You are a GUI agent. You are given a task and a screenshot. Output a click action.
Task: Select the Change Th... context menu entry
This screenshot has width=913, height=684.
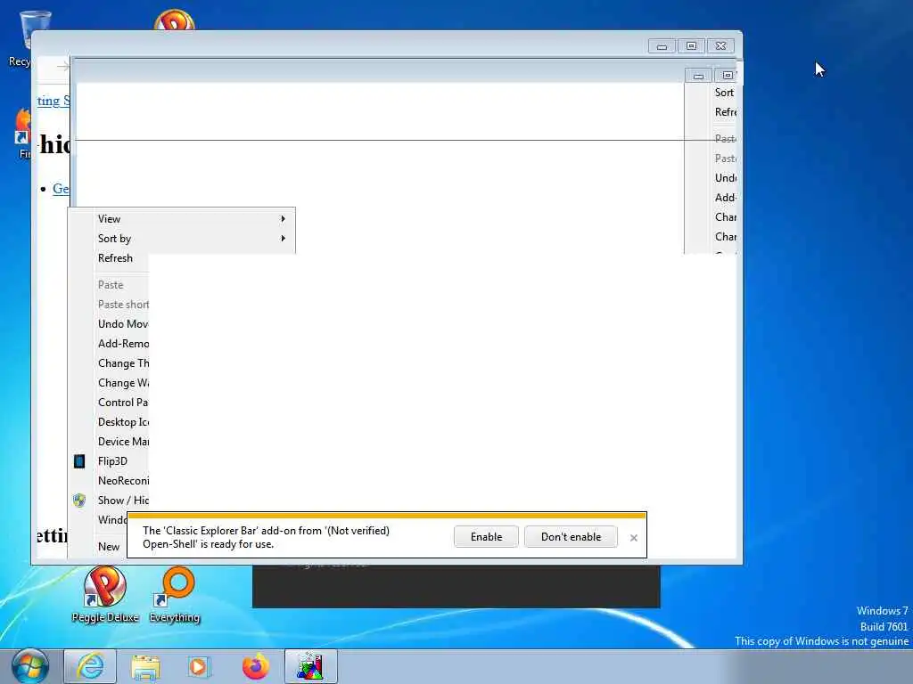123,363
